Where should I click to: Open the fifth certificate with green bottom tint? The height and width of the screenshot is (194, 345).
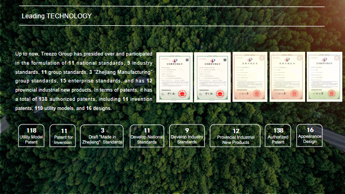pyautogui.click(x=325, y=77)
